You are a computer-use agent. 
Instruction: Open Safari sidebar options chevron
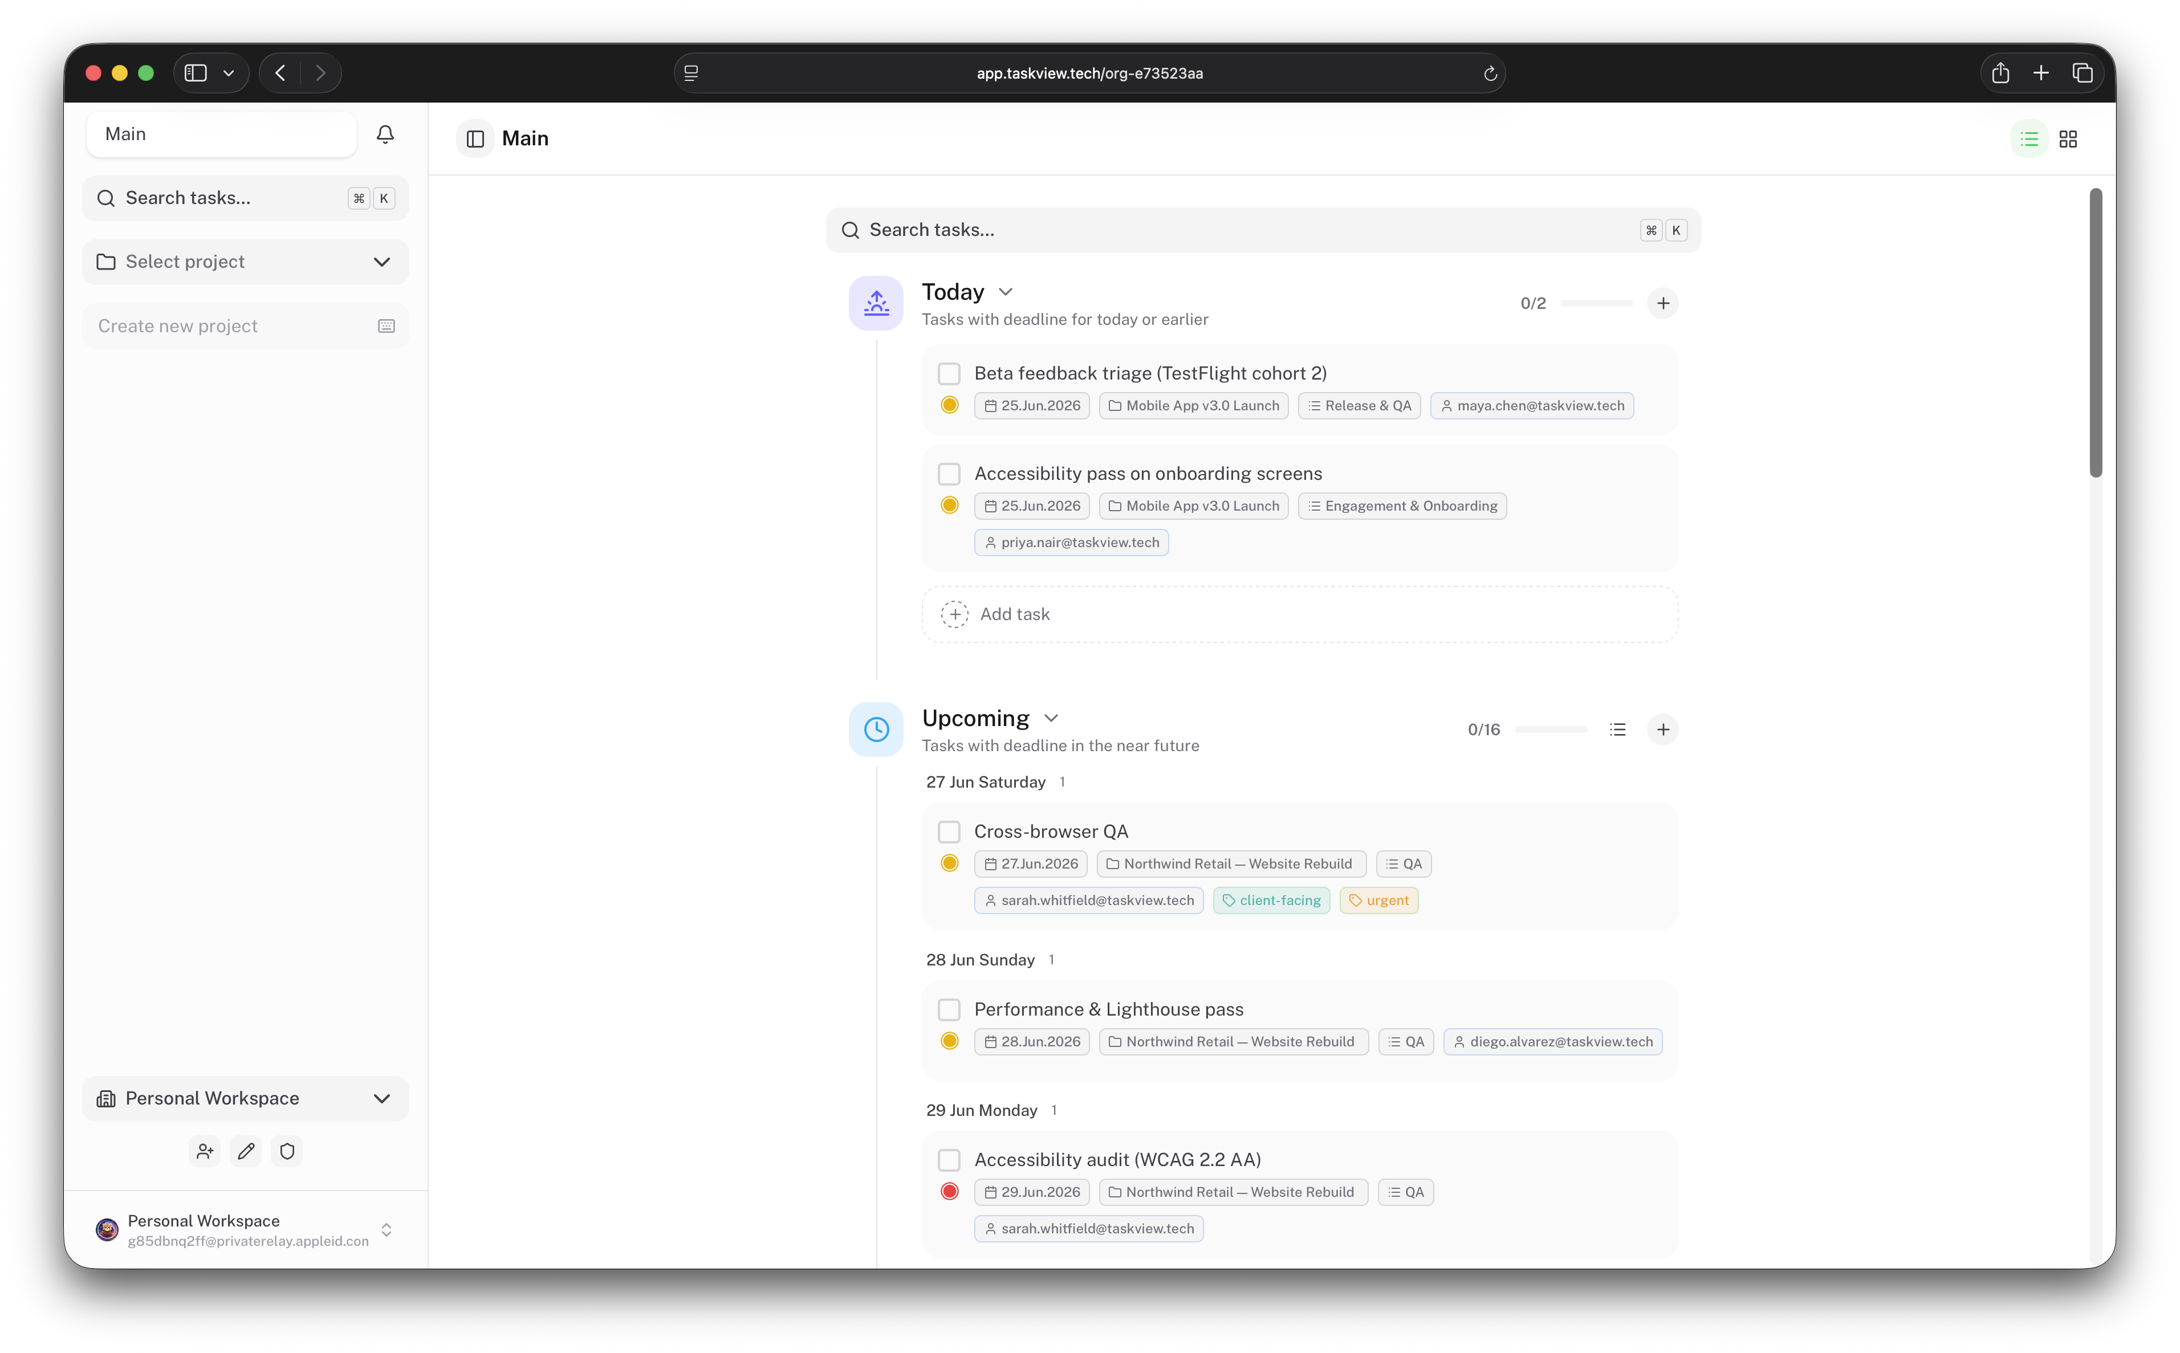[x=229, y=74]
